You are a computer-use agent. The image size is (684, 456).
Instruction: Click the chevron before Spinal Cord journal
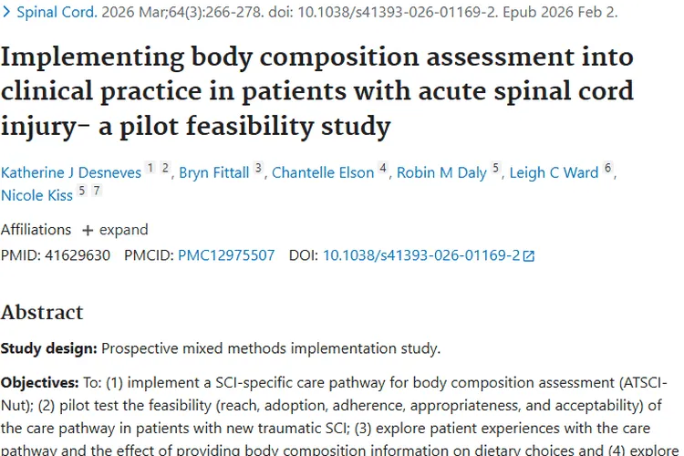(6, 13)
